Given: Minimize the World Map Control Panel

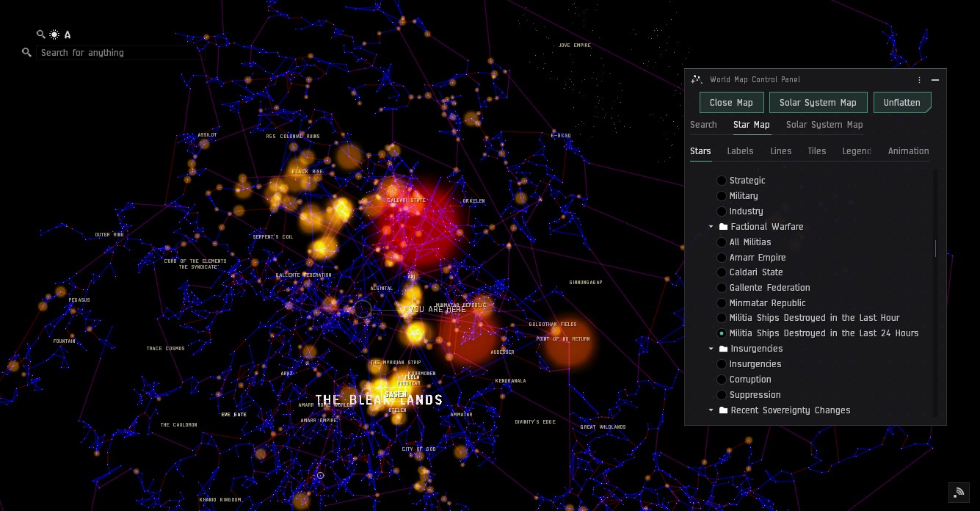Looking at the screenshot, I should pyautogui.click(x=935, y=80).
